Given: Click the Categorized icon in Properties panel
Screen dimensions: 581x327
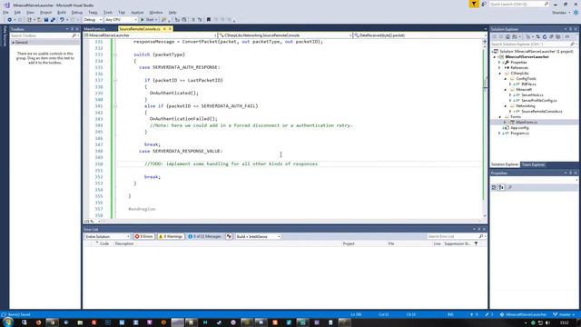Looking at the screenshot, I should coord(494,188).
